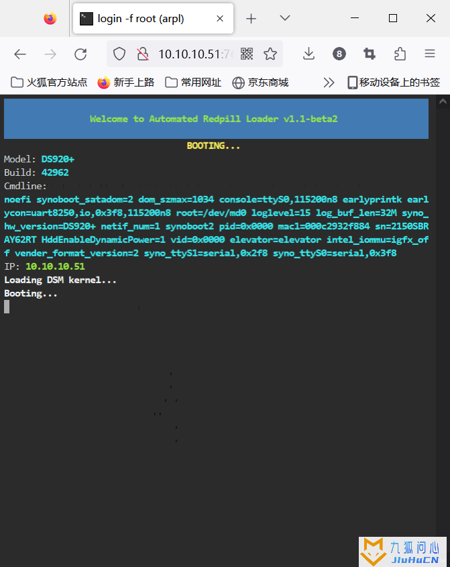
Task: Select the 'login -f root (arpl)' tab
Action: pos(153,18)
